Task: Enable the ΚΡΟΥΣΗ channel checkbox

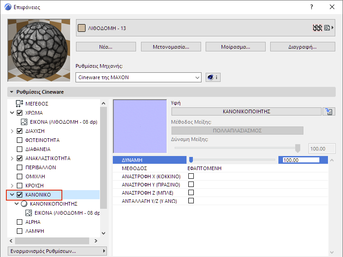Action: (x=20, y=186)
